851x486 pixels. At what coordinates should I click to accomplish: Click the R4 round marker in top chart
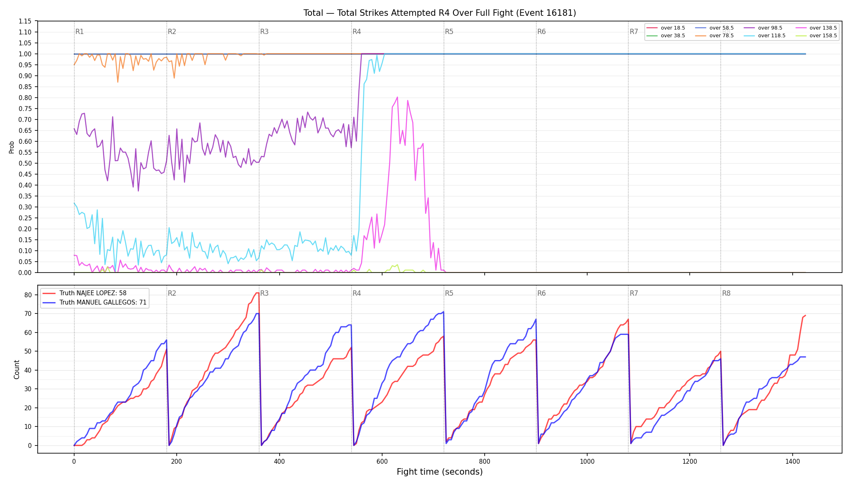357,32
